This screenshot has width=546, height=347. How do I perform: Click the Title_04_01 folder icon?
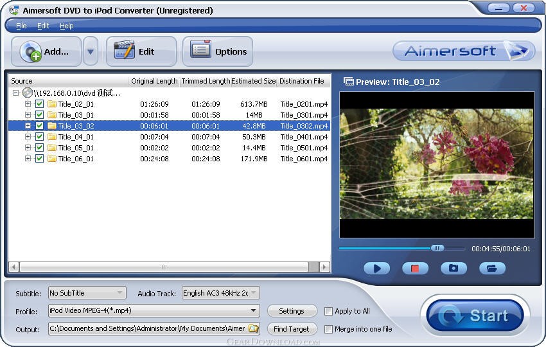(52, 137)
